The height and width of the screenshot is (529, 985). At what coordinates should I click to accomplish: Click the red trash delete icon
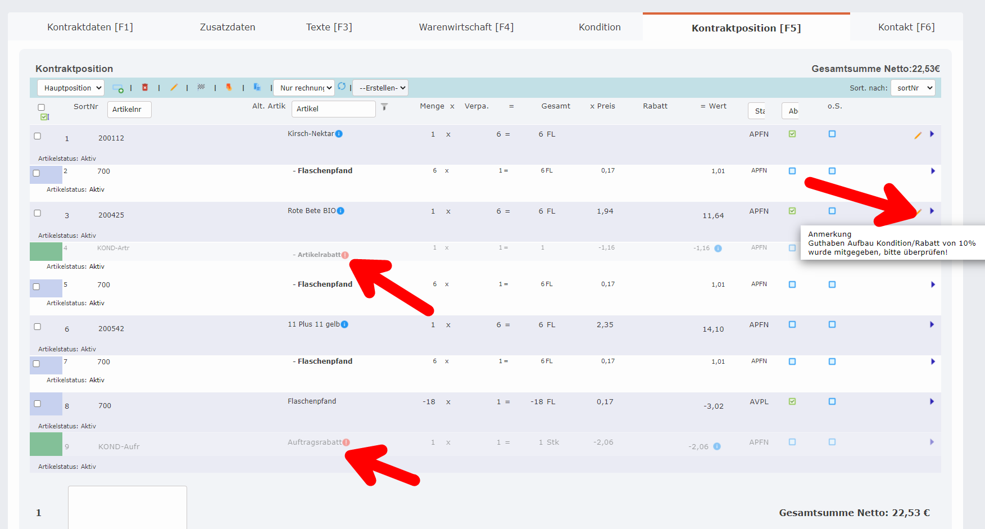(x=145, y=88)
